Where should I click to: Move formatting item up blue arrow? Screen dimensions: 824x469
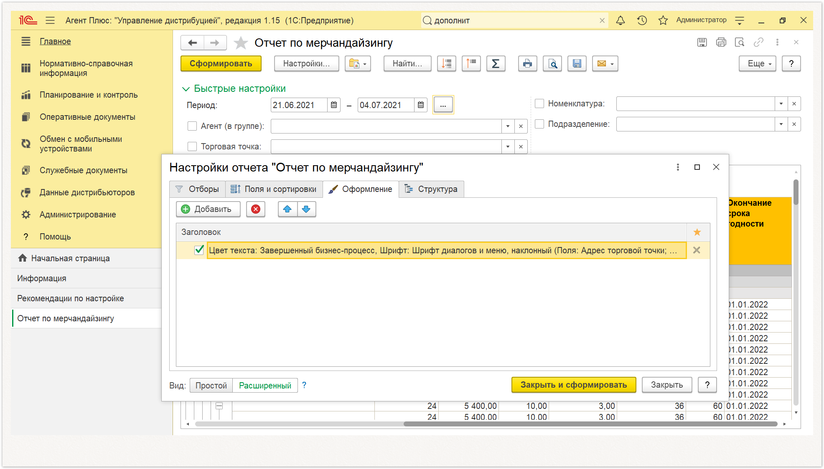(287, 209)
